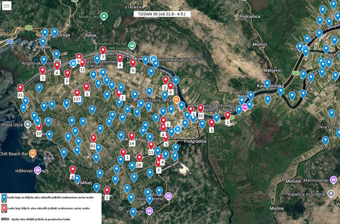The image size is (340, 224).
Task: Click the Plaža Ušće gray place icon
Action: 28,125
